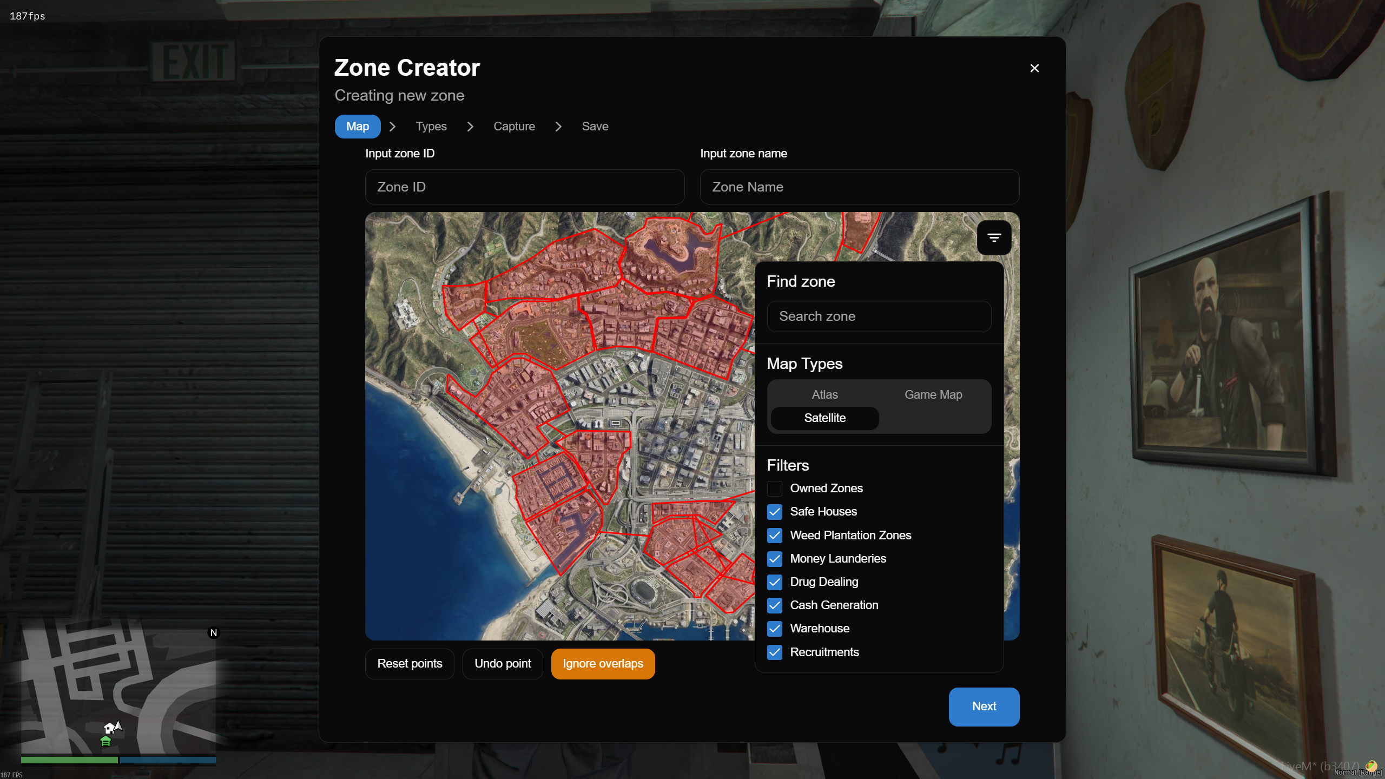Click the 187fps counter text
The height and width of the screenshot is (779, 1385).
point(28,16)
